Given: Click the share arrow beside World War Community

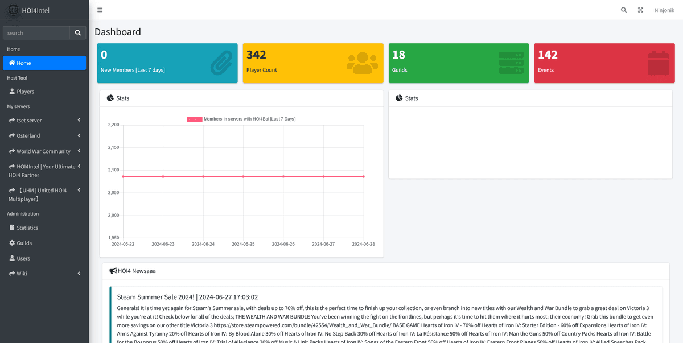Looking at the screenshot, I should point(12,151).
